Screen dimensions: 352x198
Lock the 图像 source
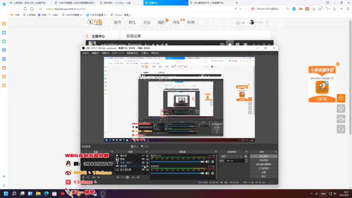click(147, 159)
